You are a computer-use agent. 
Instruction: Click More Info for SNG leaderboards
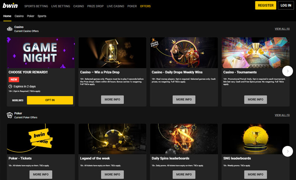(x=255, y=174)
